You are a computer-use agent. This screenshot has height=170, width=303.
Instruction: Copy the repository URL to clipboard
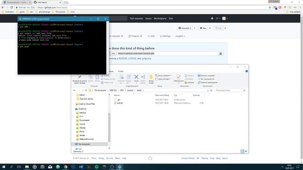click(x=221, y=53)
